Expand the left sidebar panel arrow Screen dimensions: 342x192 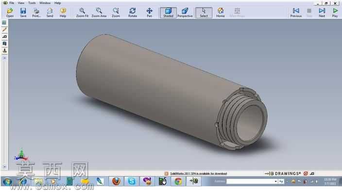tap(4, 58)
